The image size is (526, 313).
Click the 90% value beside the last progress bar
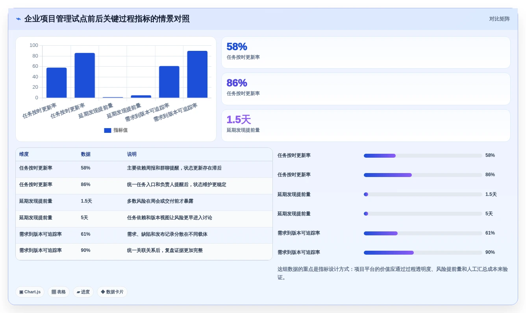490,252
